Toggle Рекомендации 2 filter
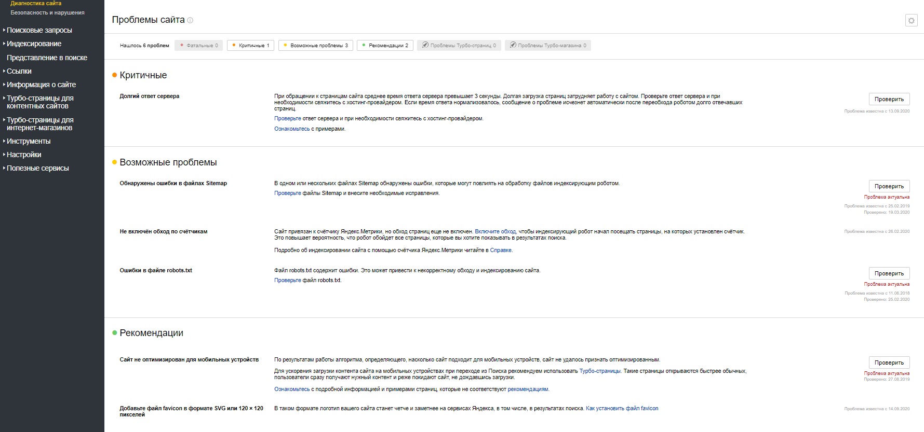The image size is (924, 432). 385,46
